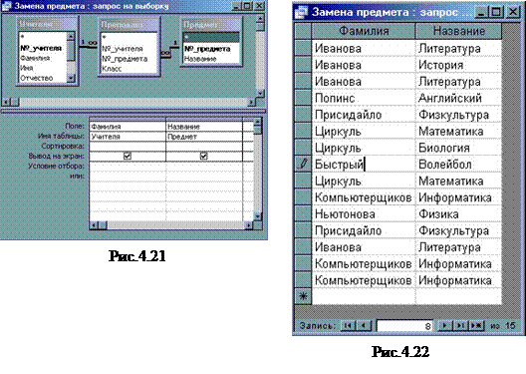Go to the next record in the datasheet
The image size is (526, 374).
point(445,325)
